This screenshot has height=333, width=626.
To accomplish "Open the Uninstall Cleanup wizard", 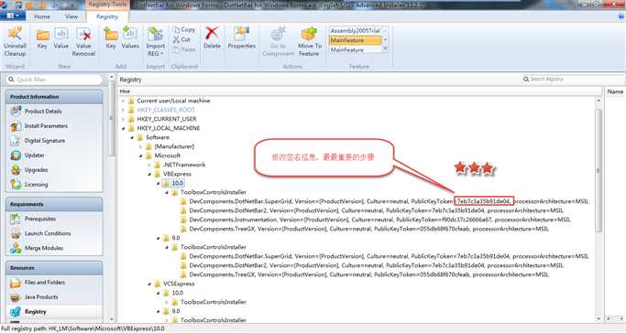I will coord(15,41).
